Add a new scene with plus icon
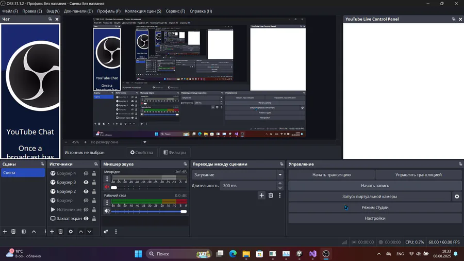Image resolution: width=464 pixels, height=261 pixels. tap(5, 232)
